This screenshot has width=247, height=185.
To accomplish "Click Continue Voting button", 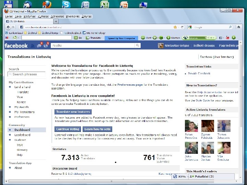I will click(x=68, y=129).
